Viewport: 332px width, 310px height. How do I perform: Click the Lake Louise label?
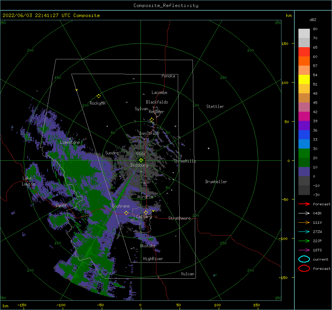point(28,181)
